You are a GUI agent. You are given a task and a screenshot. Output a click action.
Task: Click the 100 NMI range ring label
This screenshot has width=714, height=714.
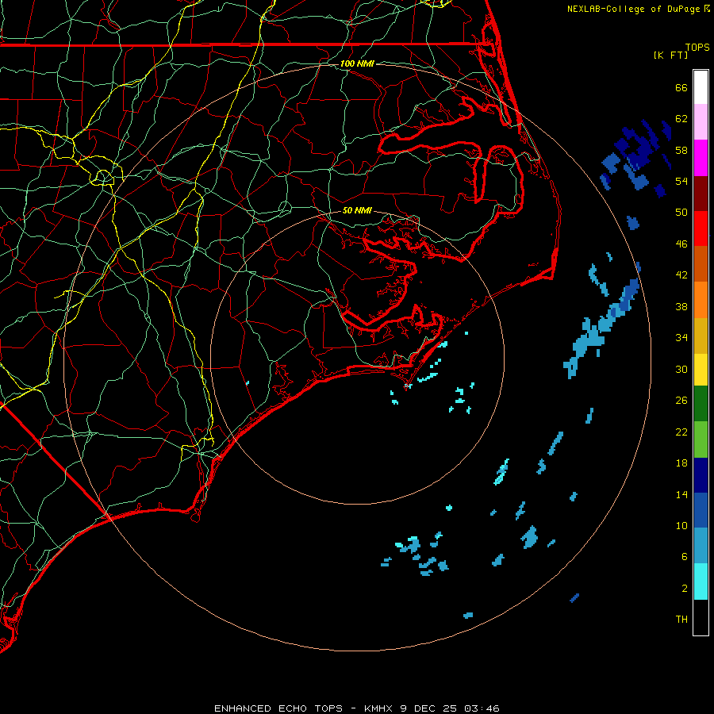(x=357, y=63)
